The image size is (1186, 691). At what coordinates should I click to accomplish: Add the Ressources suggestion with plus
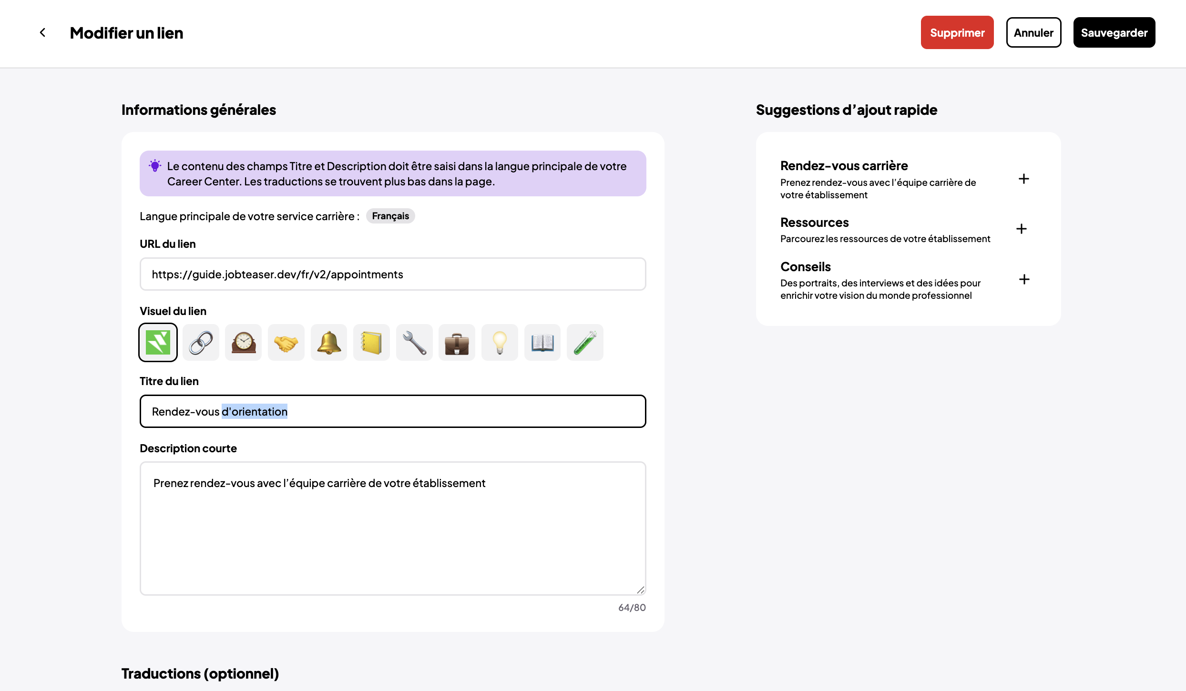click(1021, 229)
